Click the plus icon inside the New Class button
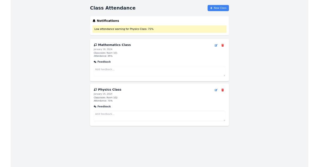Screen dimensions: 319x167 click(211, 8)
